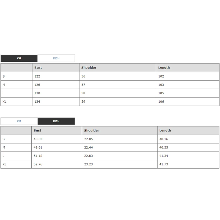Select the shoulder value 57 cell
The height and width of the screenshot is (220, 220).
click(x=83, y=85)
